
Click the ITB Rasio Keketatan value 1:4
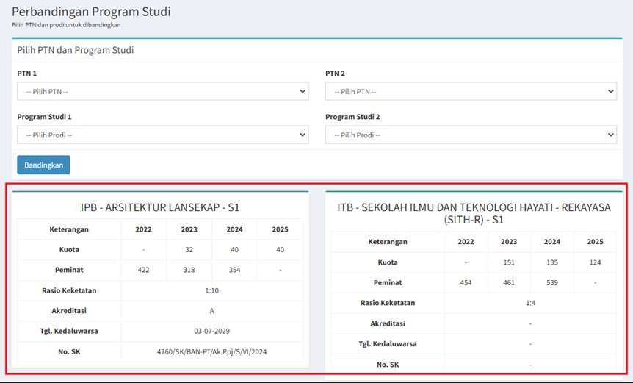coord(530,303)
